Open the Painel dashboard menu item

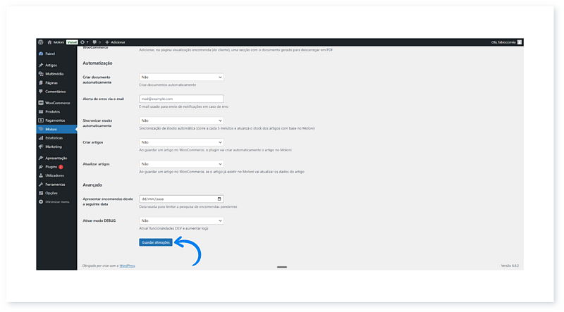pos(49,54)
